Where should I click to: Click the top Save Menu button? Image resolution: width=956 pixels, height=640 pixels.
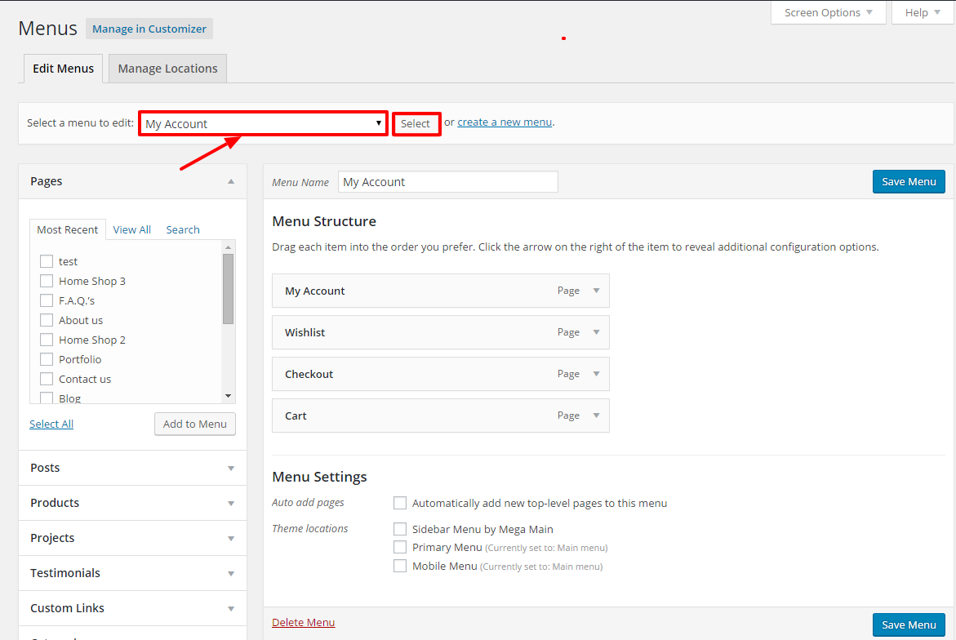tap(909, 181)
